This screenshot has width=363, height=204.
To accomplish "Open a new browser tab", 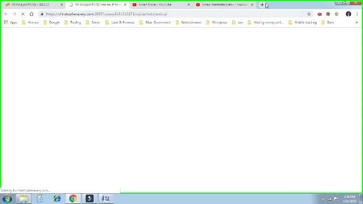I will (262, 5).
